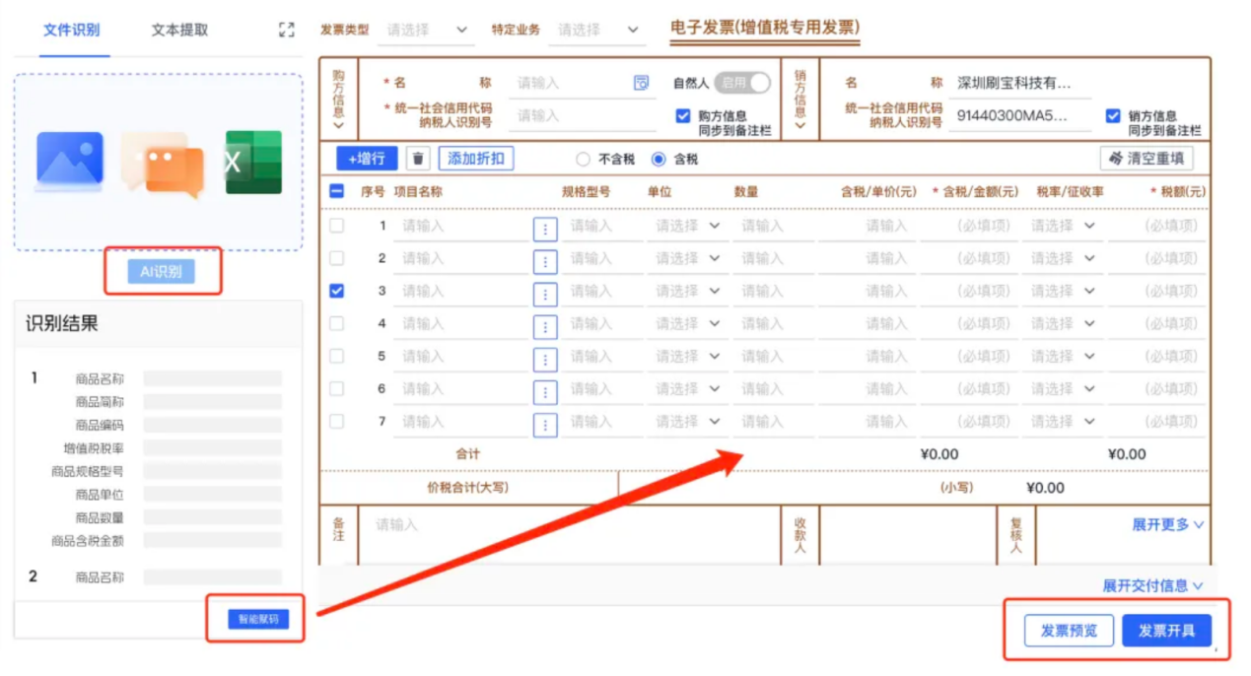Uncheck the row 3 checkbox

[337, 292]
